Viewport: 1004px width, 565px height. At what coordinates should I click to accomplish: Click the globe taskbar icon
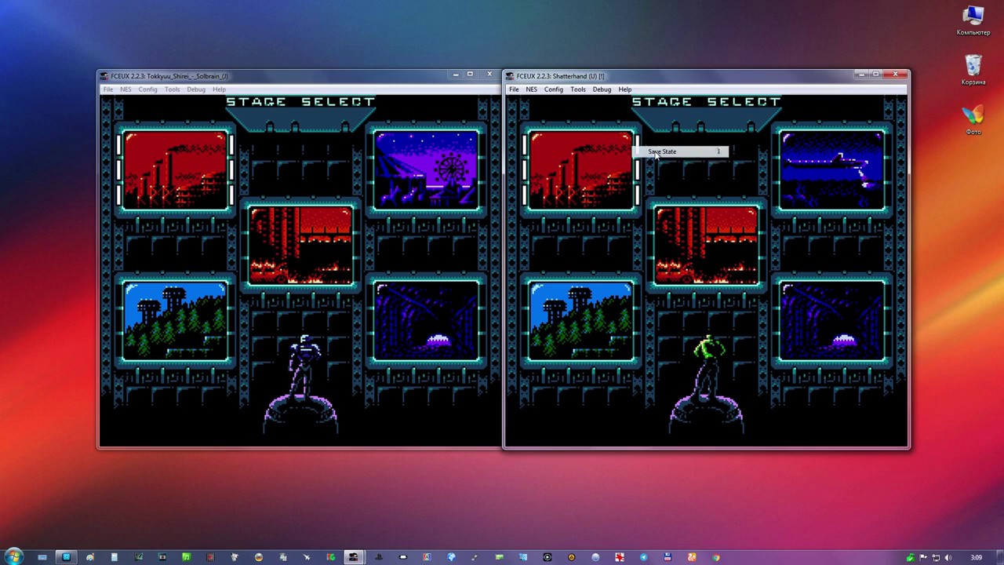(x=451, y=557)
